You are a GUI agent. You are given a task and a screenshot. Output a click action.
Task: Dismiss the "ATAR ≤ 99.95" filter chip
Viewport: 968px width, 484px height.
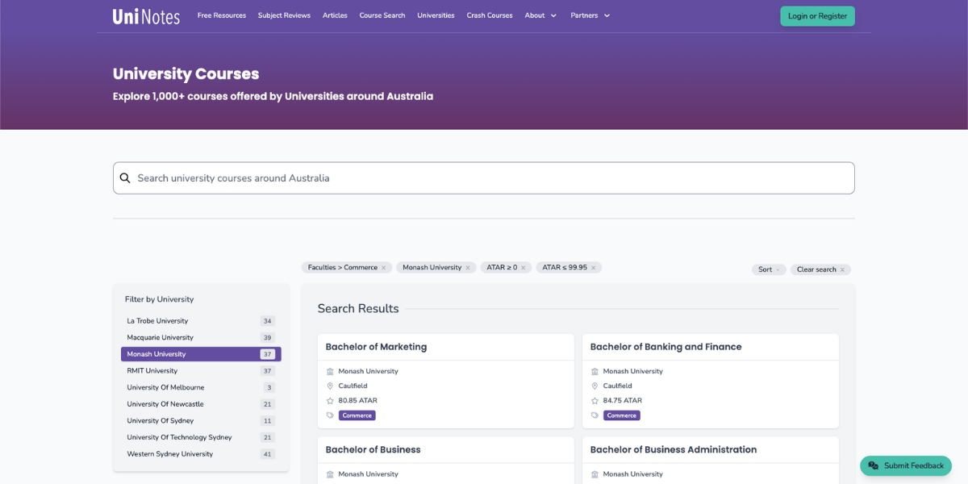point(593,267)
